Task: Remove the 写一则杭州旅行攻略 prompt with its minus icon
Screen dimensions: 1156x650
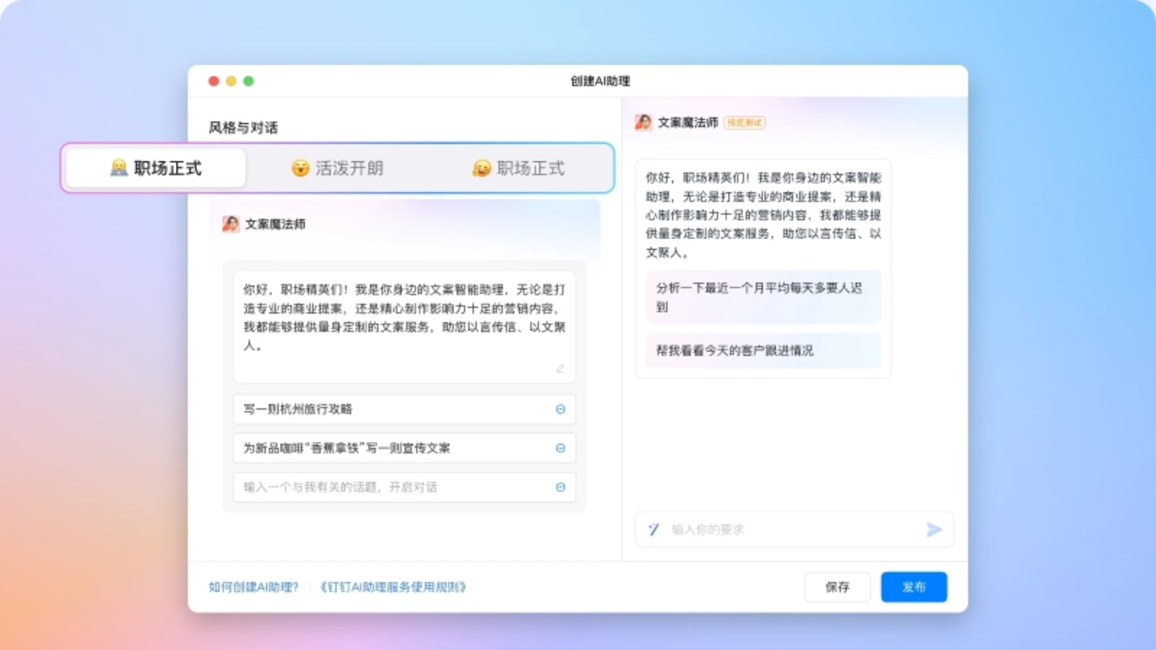Action: pos(561,409)
